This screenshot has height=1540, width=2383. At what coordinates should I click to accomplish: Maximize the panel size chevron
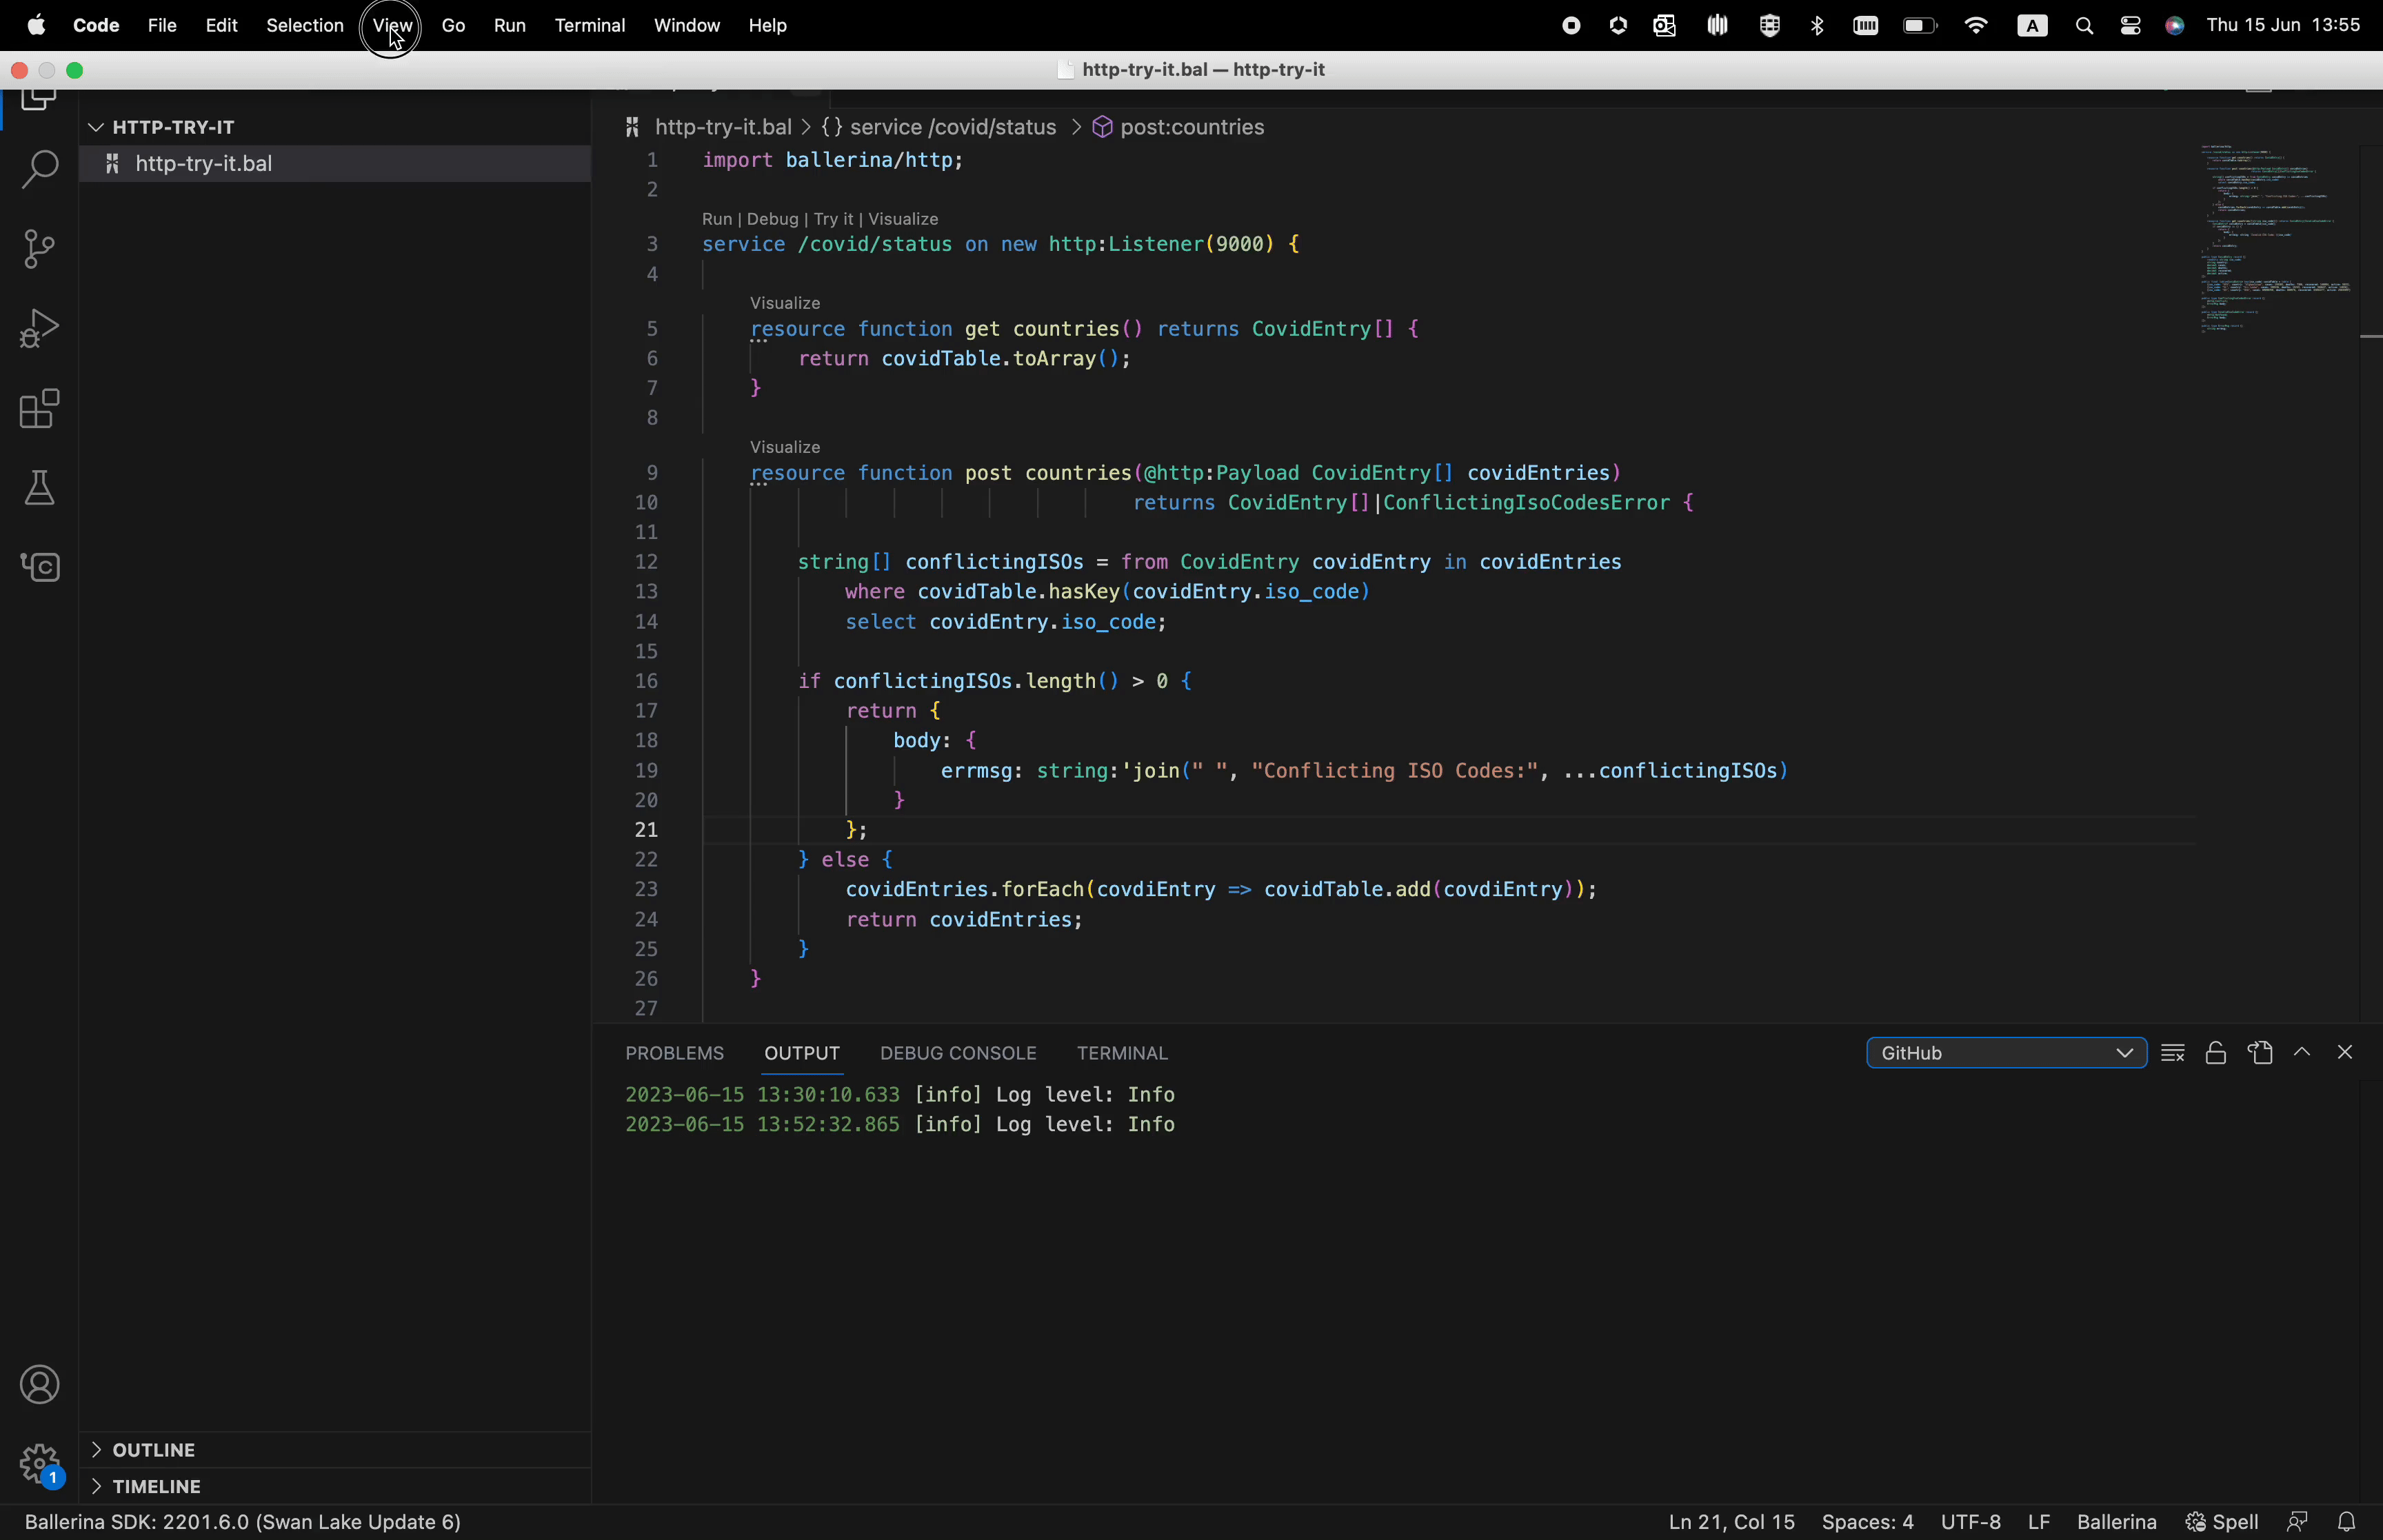click(x=2303, y=1052)
